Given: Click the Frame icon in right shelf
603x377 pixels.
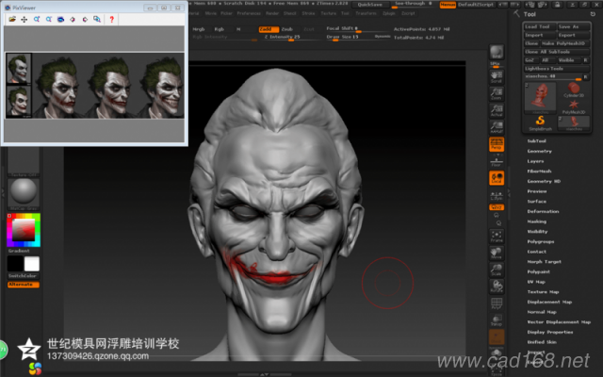Looking at the screenshot, I should pos(497,237).
